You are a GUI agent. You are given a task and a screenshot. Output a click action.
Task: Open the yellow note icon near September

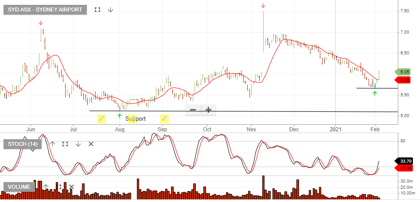pyautogui.click(x=164, y=119)
